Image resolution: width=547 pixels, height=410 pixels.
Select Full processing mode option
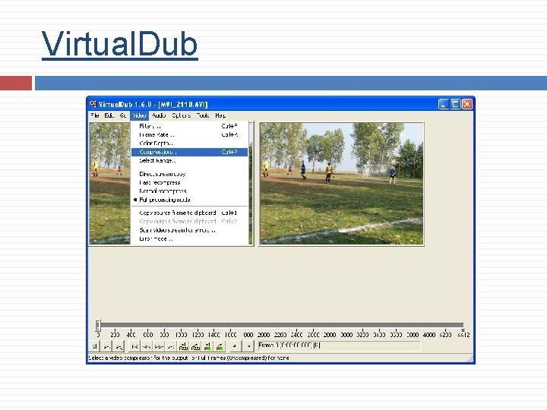[x=189, y=200]
